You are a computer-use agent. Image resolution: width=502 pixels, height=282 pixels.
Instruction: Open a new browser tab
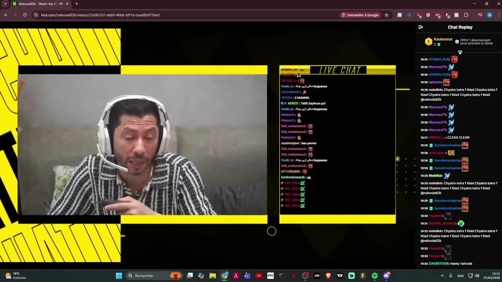pos(76,4)
